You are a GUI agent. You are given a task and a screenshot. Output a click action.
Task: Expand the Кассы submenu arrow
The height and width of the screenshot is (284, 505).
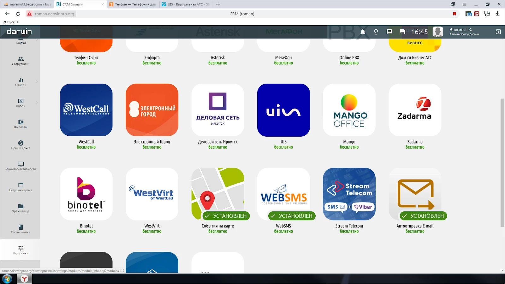tap(37, 103)
